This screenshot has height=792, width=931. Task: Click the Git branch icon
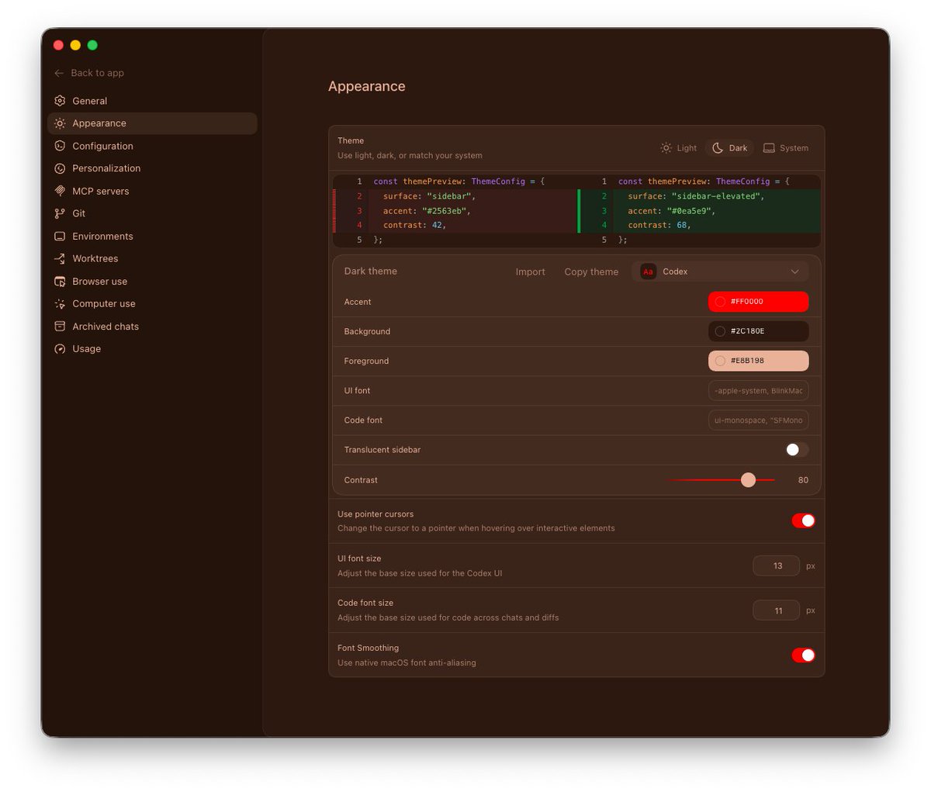(60, 213)
